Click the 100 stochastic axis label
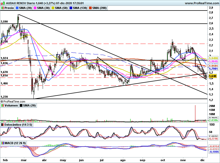The image size is (220, 163). 212,125
